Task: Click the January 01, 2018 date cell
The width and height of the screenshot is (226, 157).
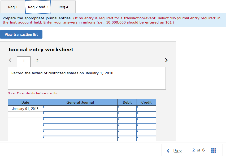Action: pos(25,109)
